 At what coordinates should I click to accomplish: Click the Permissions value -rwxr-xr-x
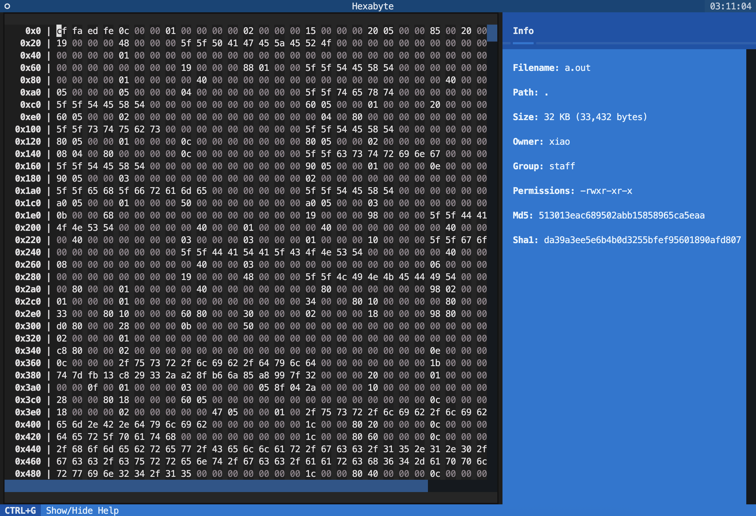click(606, 191)
